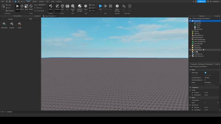
Task: Open the FILE menu
Action: coord(2,1)
